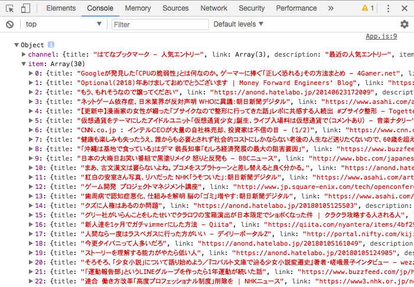
Task: Expand array item 6 CNN.co.jp
Action: 31,130
